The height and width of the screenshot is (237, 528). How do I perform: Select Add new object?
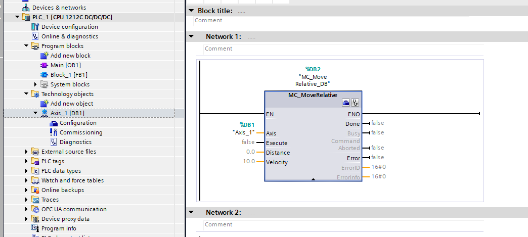click(x=72, y=104)
